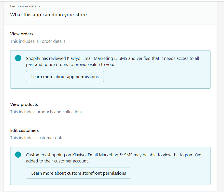Open 'Learn more about custom storefront permissions'
This screenshot has width=224, height=192.
[78, 173]
